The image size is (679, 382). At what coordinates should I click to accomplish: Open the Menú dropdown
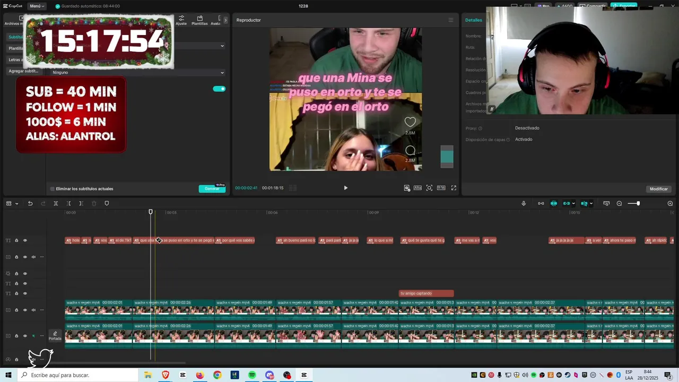point(37,6)
